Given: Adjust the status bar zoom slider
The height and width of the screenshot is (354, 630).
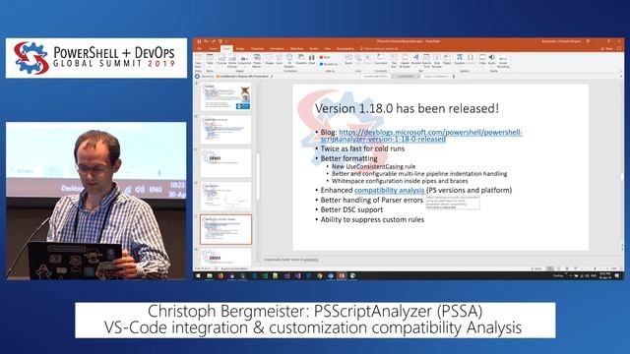Looking at the screenshot, I should pos(595,268).
